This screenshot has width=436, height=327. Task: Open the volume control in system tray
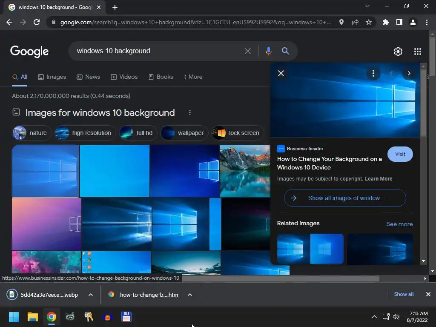click(396, 317)
